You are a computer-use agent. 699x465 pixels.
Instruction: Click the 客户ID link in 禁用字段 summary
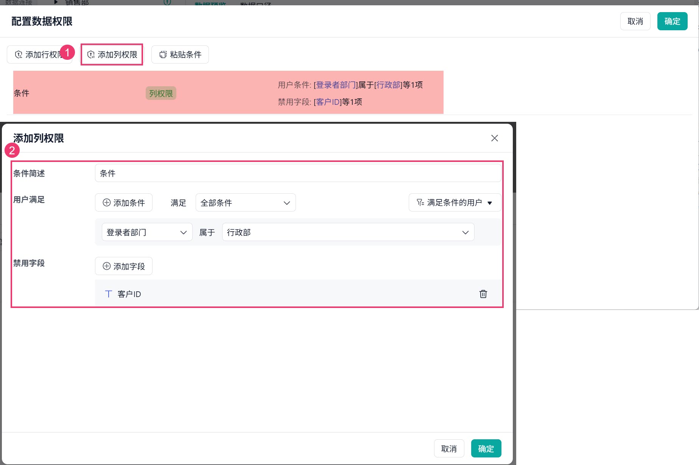(328, 102)
